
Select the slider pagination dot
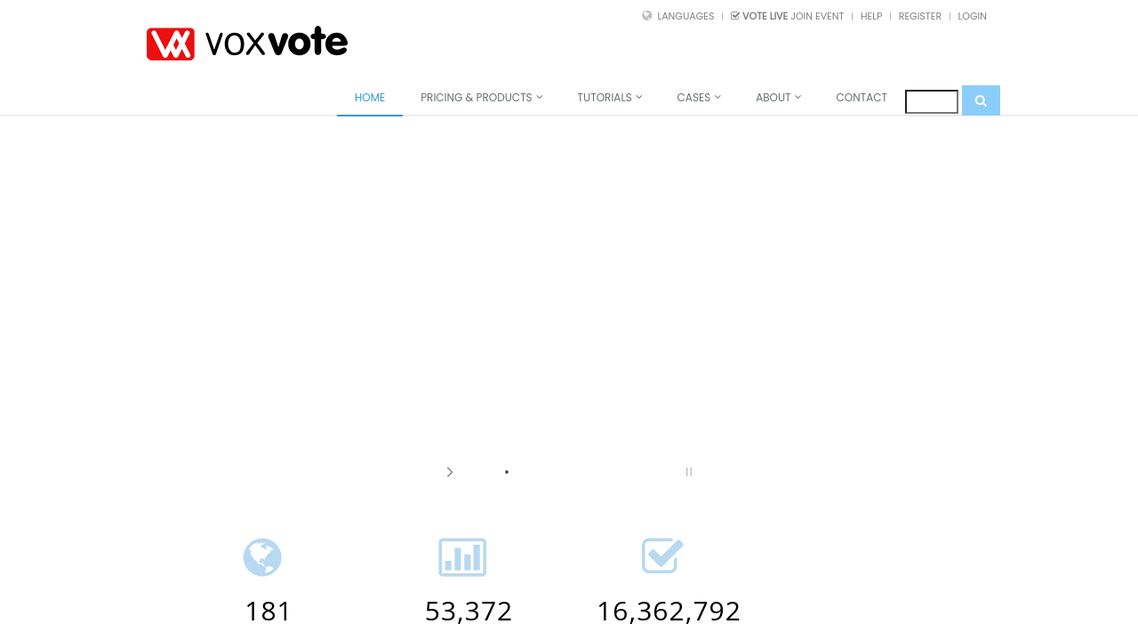tap(507, 472)
